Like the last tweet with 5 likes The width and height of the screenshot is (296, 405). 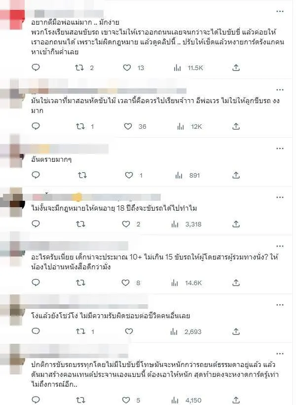point(126,400)
